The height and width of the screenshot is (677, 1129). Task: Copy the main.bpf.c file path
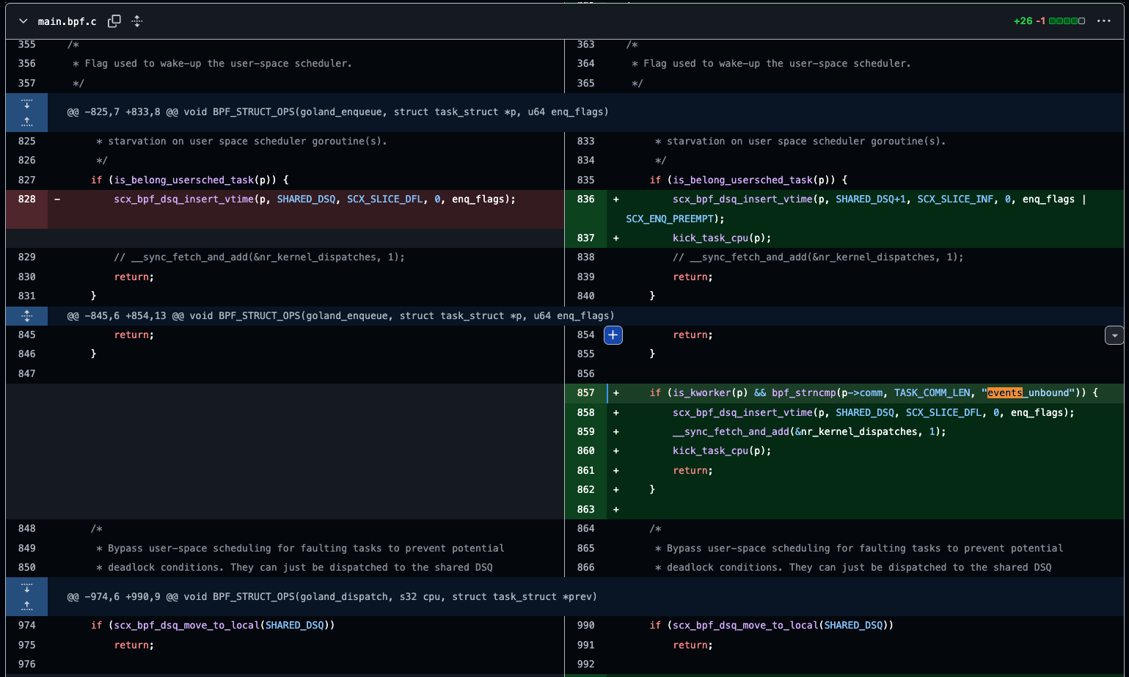pos(114,21)
